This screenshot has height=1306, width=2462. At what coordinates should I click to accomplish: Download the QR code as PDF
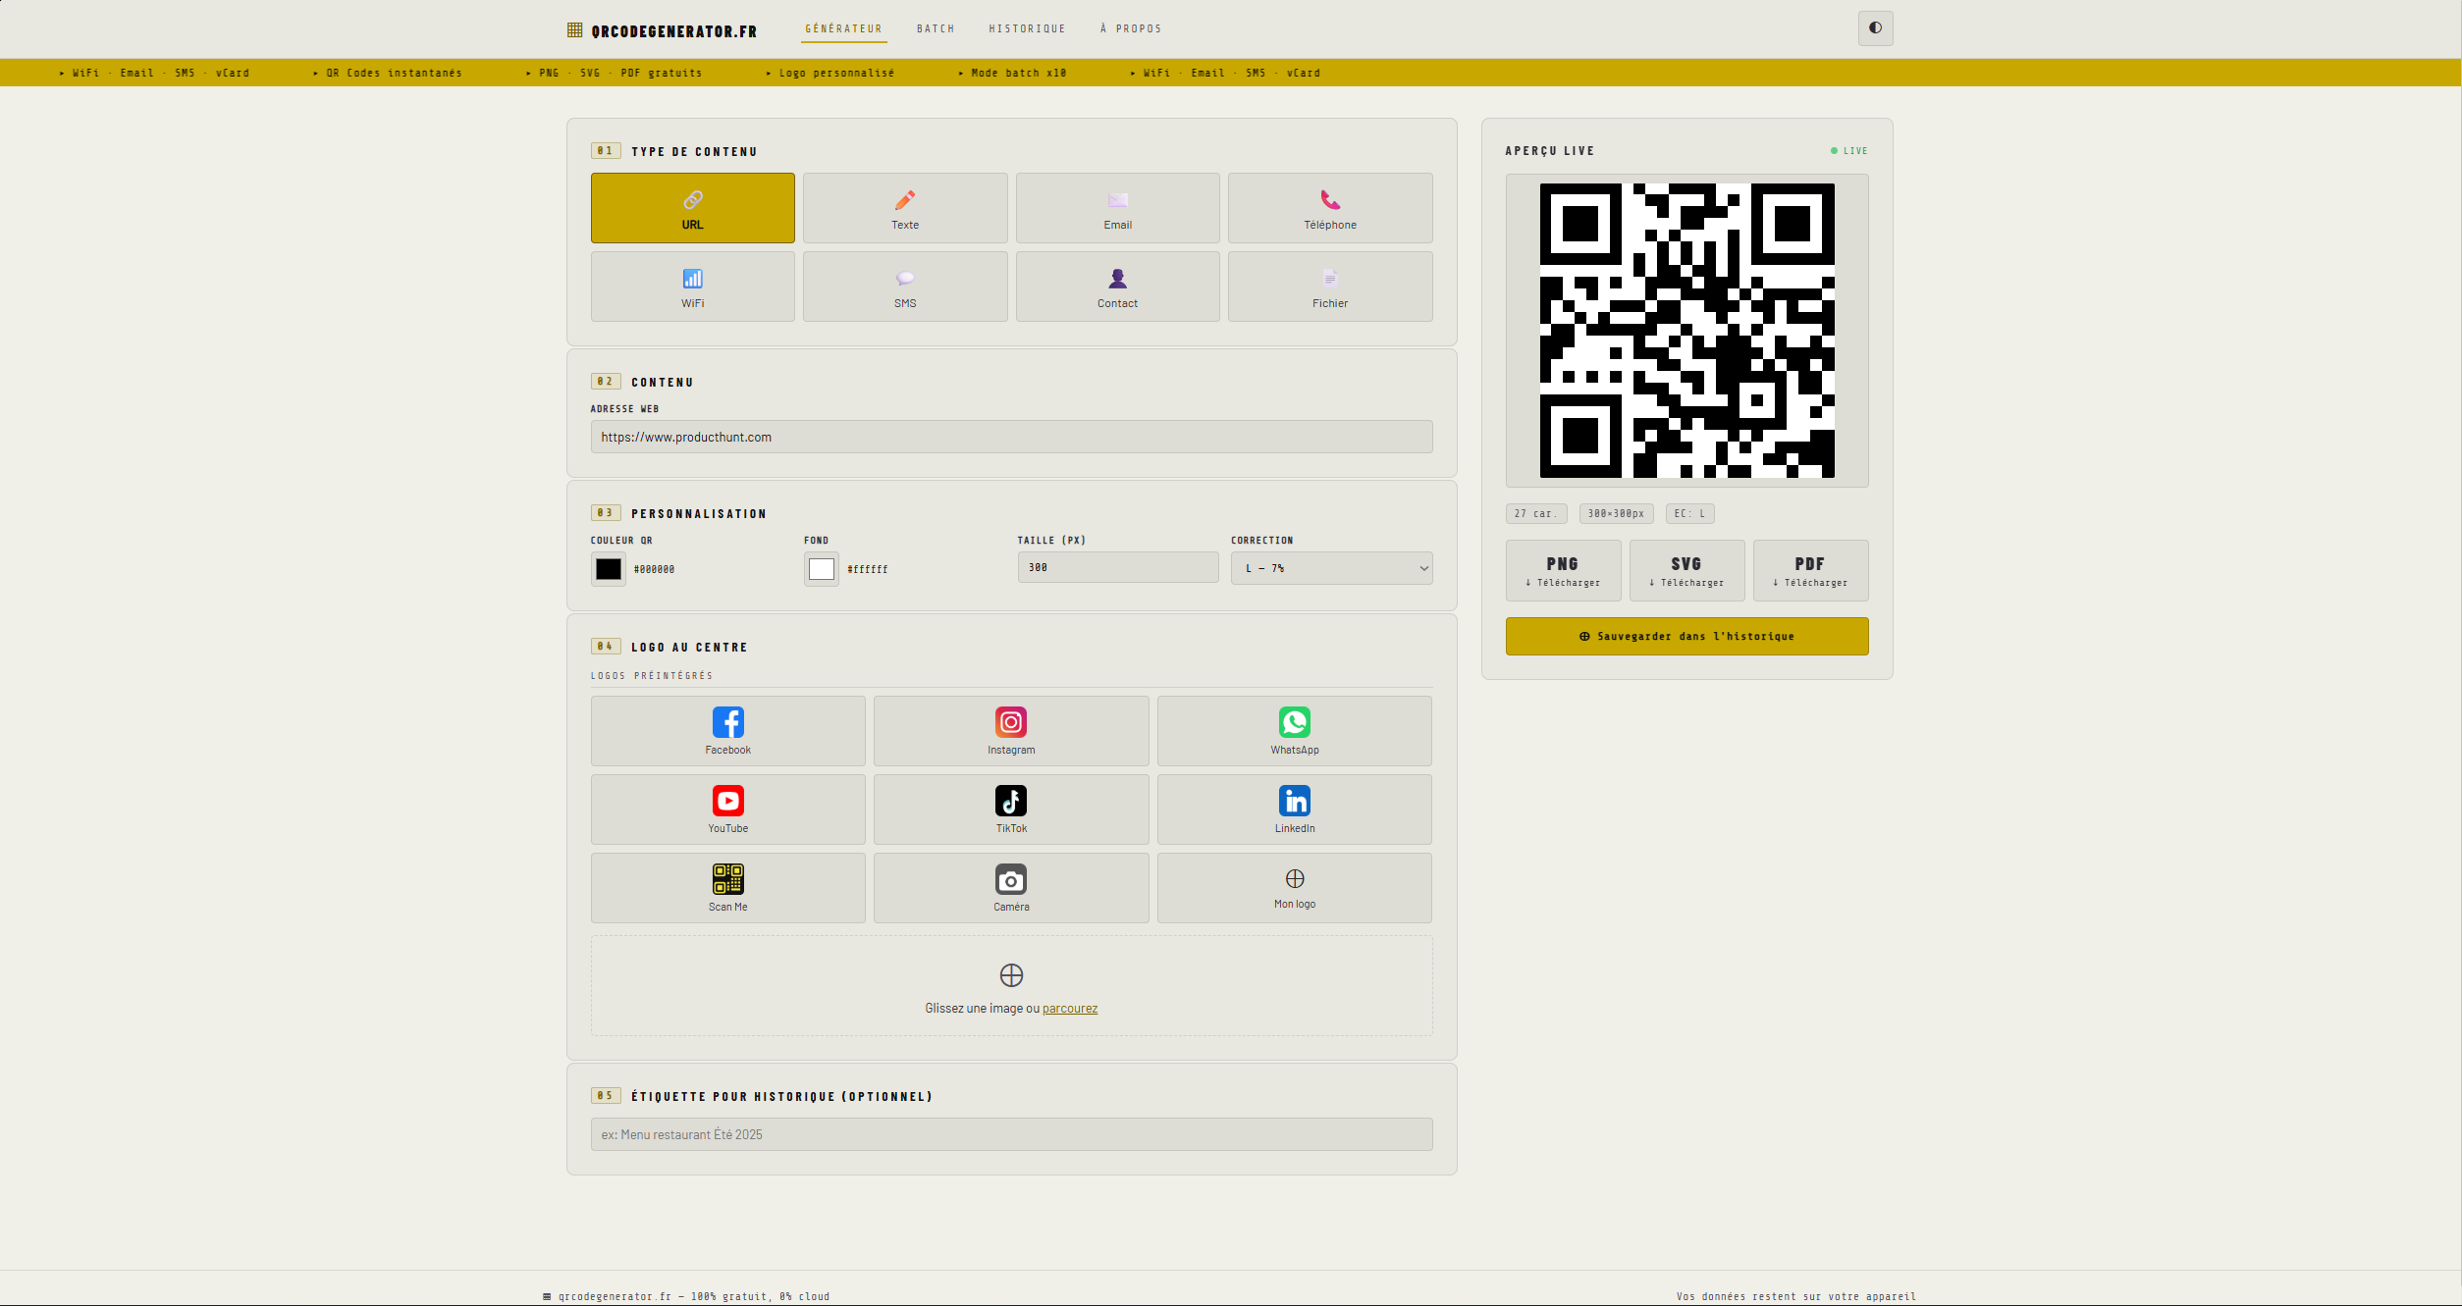[x=1810, y=570]
